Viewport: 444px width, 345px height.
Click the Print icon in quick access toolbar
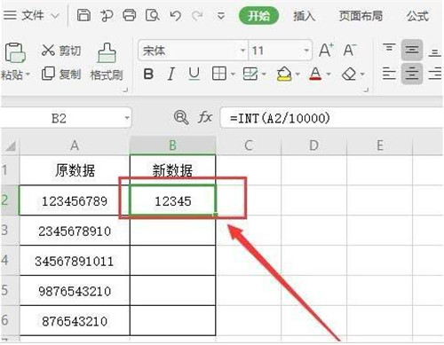(130, 15)
